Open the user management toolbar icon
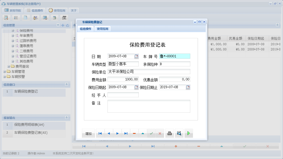This screenshot has width=283, height=159. [35, 17]
